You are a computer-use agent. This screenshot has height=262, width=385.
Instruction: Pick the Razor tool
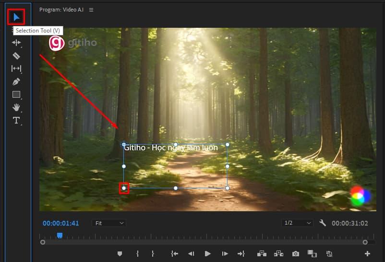click(16, 56)
